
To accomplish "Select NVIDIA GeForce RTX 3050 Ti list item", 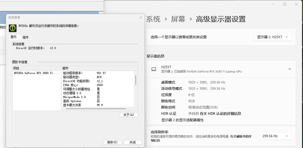I will pyautogui.click(x=36, y=73).
